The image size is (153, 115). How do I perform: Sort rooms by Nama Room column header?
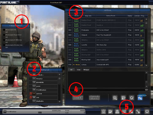tap(111, 16)
